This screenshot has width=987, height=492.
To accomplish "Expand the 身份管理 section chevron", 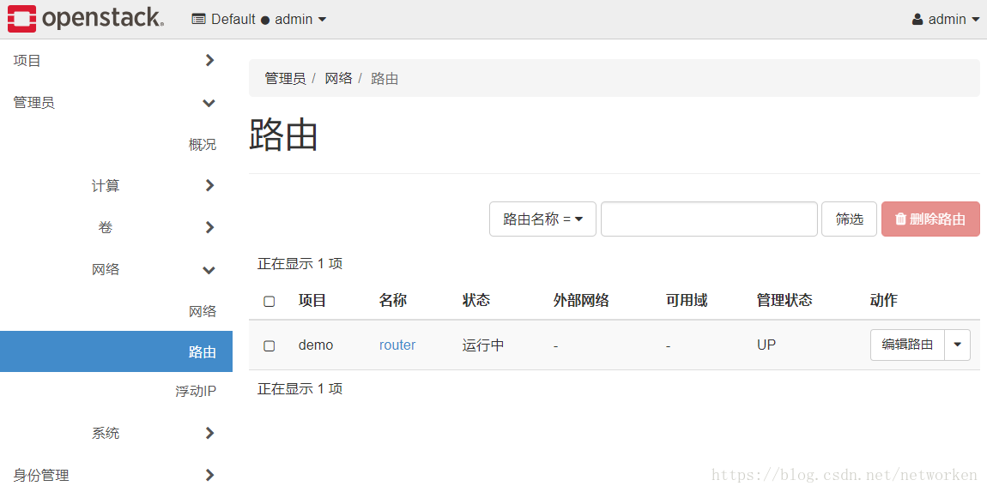I will click(209, 475).
